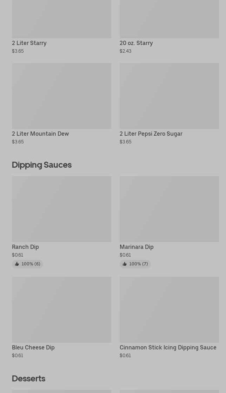This screenshot has height=393, width=226.
Task: Click the 2 Liter Starry title
Action: tap(29, 43)
